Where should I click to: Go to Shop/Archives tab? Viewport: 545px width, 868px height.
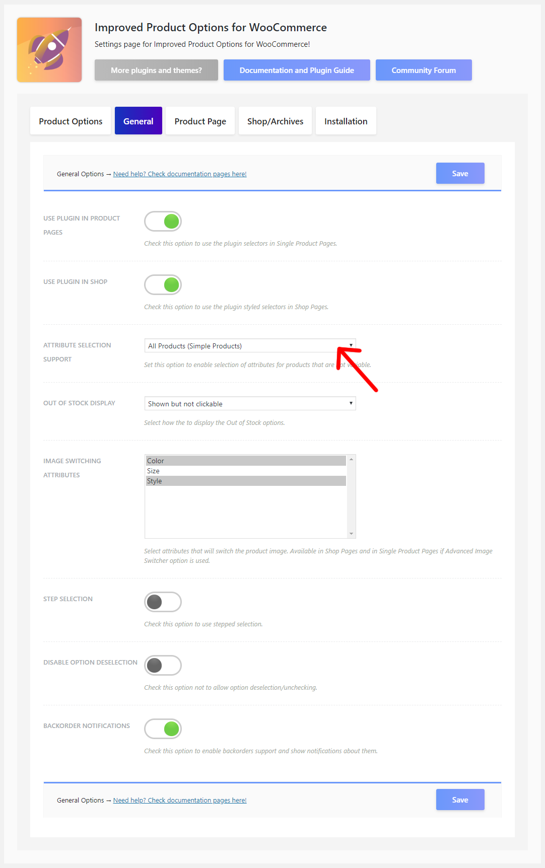(275, 121)
